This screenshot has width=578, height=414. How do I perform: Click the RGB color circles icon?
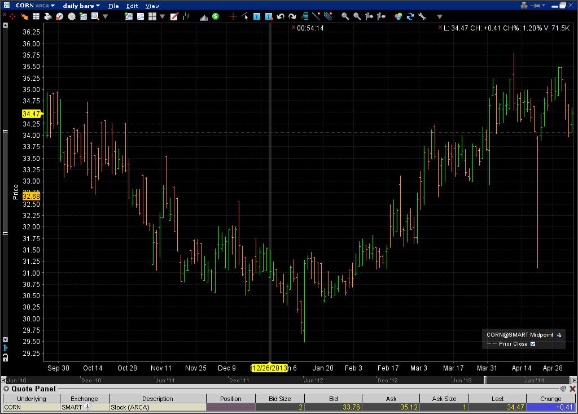[398, 16]
